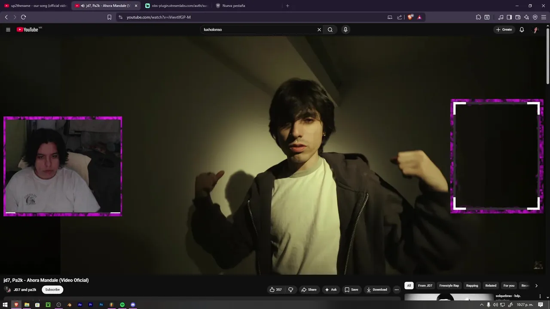The height and width of the screenshot is (309, 550).
Task: Click the youtube.com address bar URL
Action: point(159,17)
